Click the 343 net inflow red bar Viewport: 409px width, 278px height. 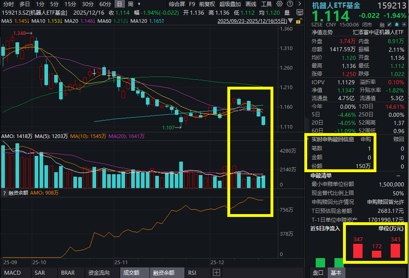395,251
